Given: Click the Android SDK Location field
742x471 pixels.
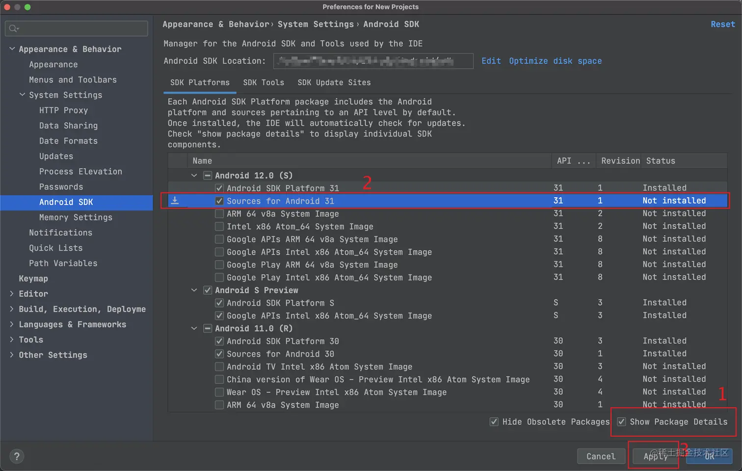Looking at the screenshot, I should 373,61.
